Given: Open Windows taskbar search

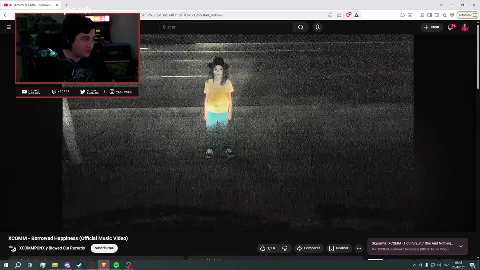Looking at the screenshot, I should pos(18,265).
